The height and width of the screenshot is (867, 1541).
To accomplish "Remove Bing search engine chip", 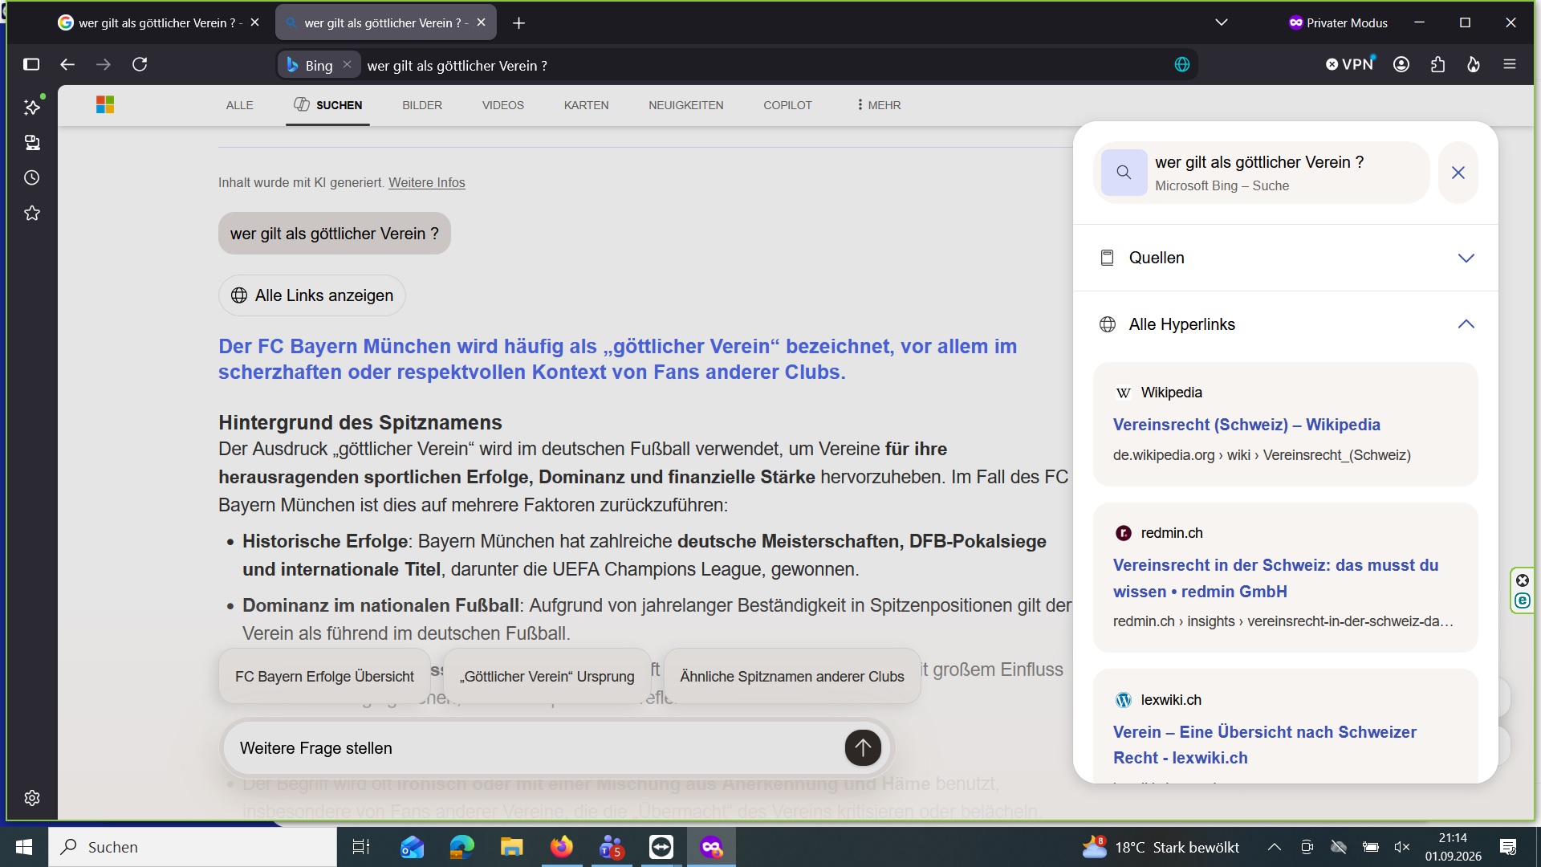I will pyautogui.click(x=347, y=65).
